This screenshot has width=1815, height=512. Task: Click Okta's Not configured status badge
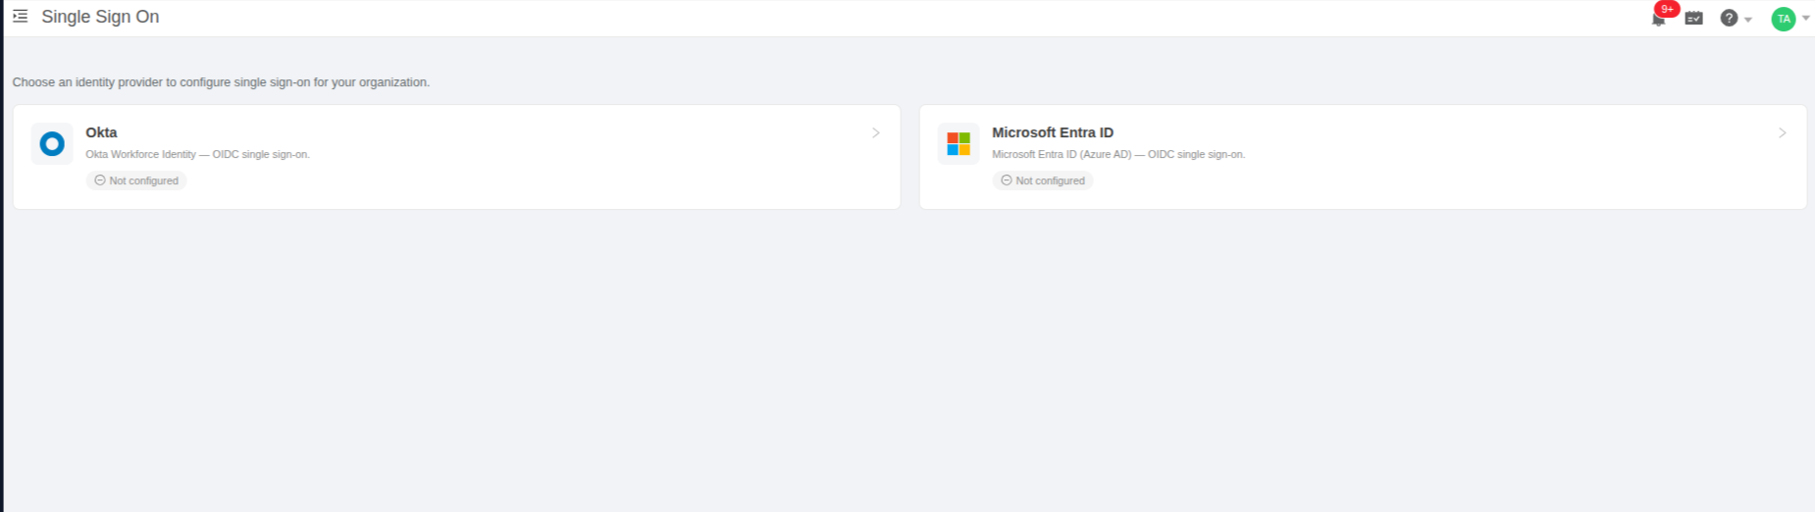tap(136, 180)
